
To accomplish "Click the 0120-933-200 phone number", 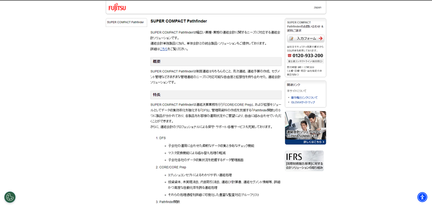I will (308, 56).
